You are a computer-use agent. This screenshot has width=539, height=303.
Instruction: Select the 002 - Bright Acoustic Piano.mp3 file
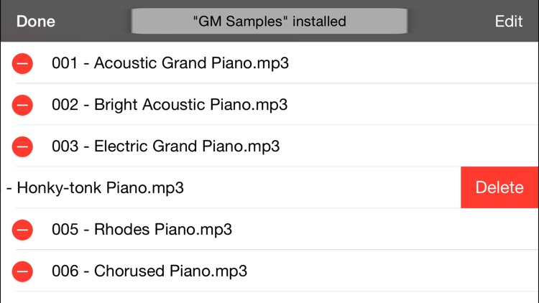(170, 105)
